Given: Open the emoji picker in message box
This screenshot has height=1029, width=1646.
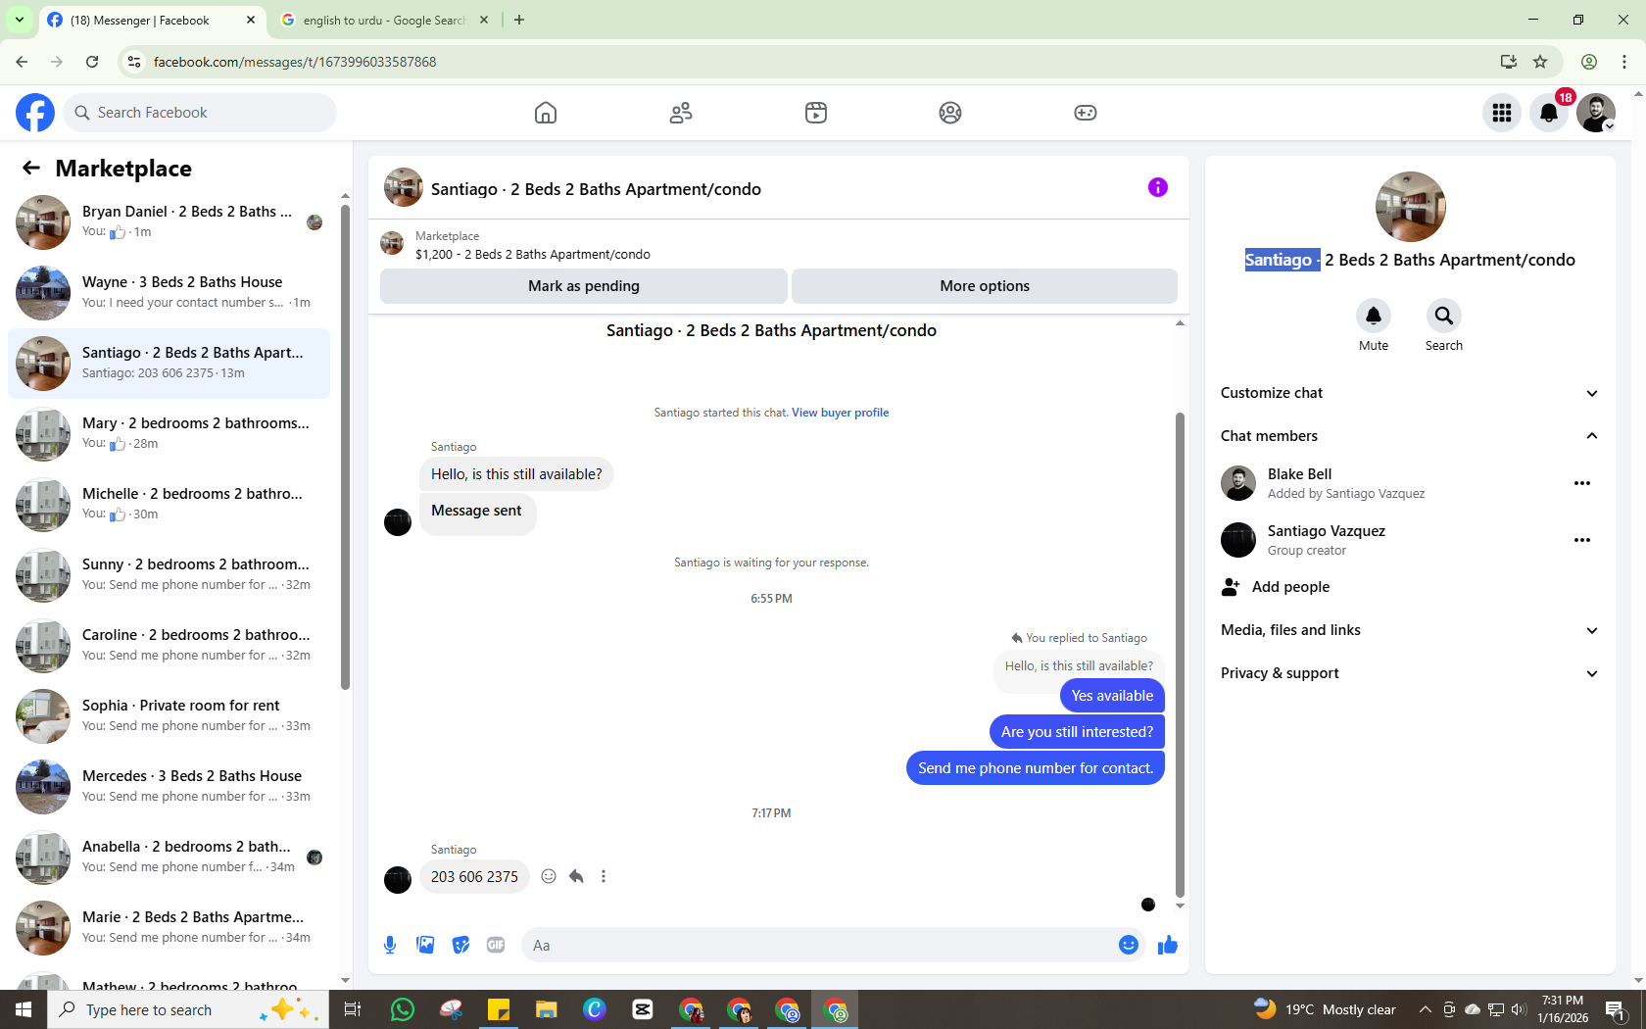Looking at the screenshot, I should coord(1129,945).
